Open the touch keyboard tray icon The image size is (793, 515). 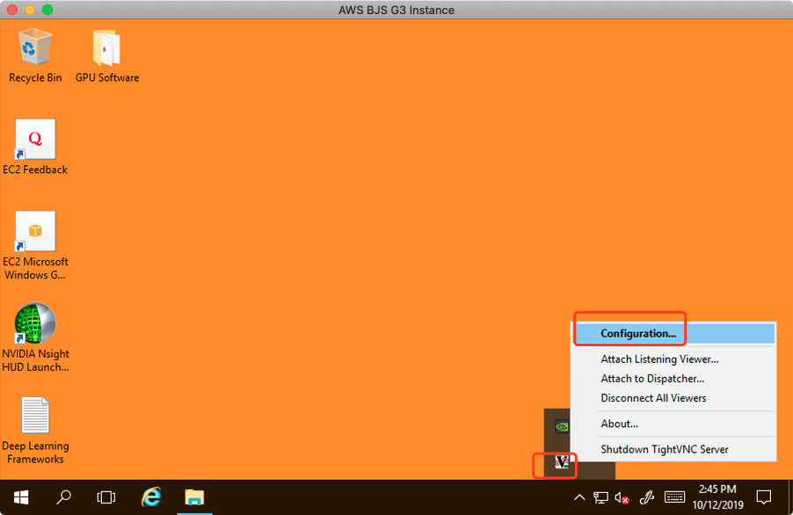click(674, 497)
